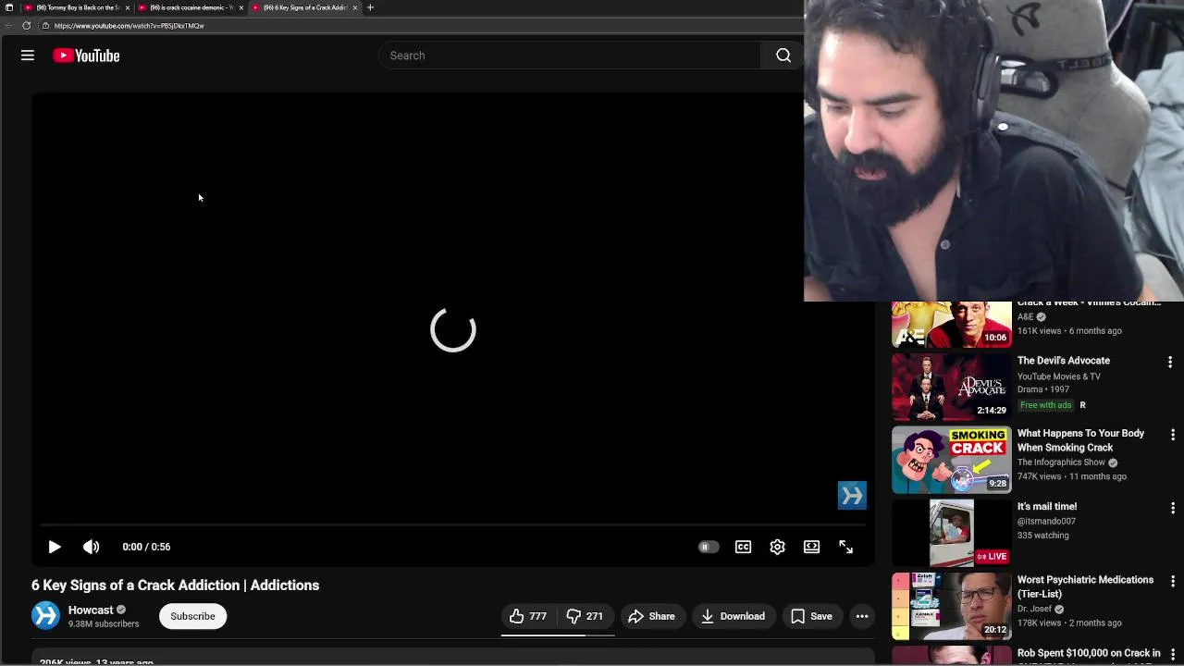Screen dimensions: 1184x666
Task: Toggle the autoplay switch in player
Action: (x=708, y=547)
